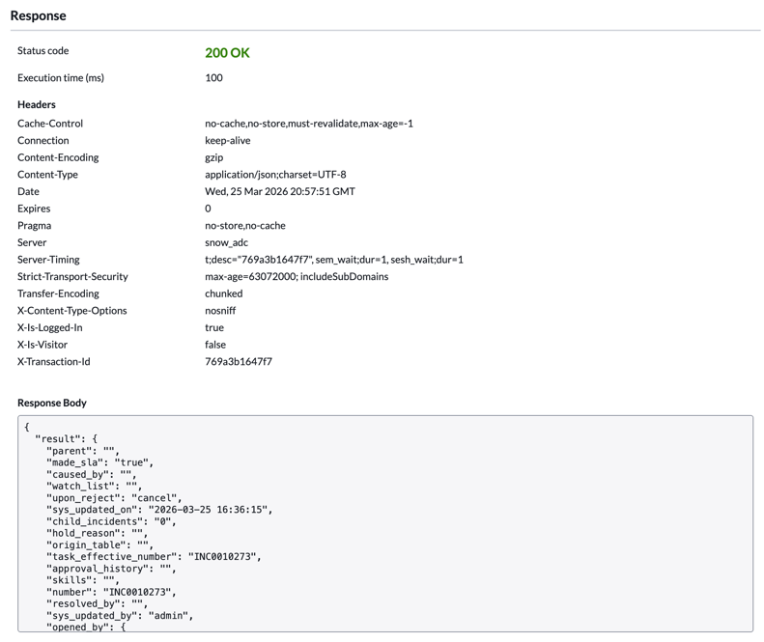Click the Status code label

[x=42, y=50]
